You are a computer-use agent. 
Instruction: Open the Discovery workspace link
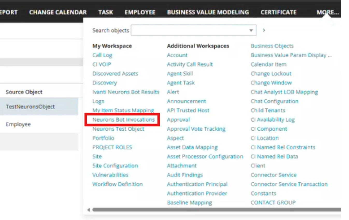(x=105, y=83)
